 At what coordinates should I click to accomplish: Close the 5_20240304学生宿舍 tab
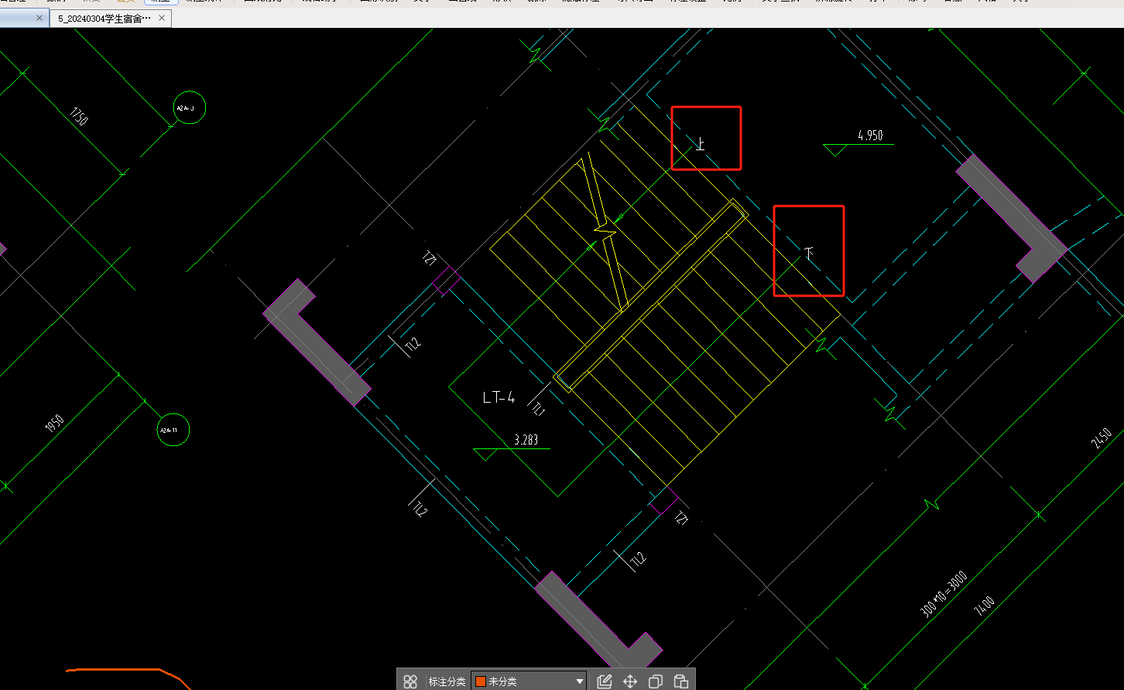point(161,18)
